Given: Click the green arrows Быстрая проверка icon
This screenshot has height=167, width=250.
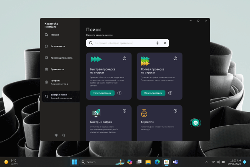Looking at the screenshot, I should [x=96, y=59].
